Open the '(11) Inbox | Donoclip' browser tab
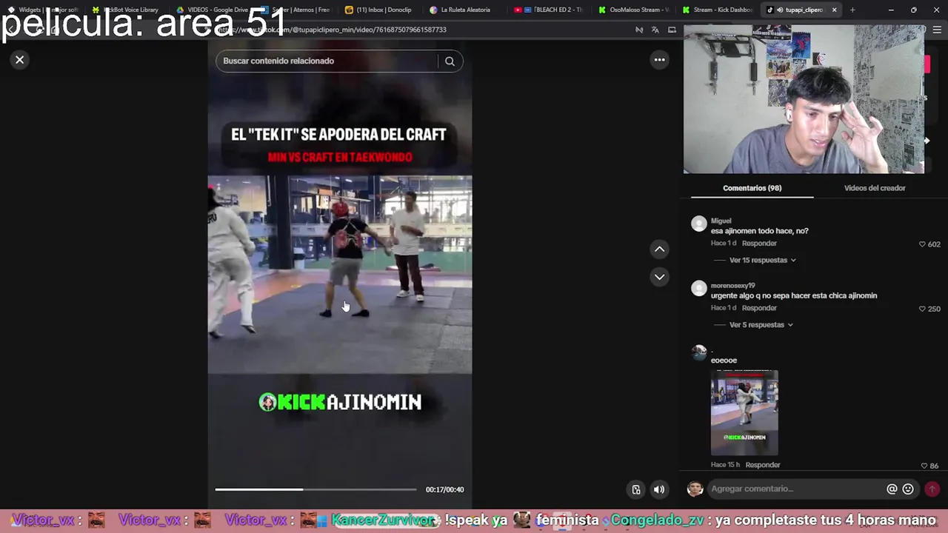The width and height of the screenshot is (948, 533). point(382,10)
